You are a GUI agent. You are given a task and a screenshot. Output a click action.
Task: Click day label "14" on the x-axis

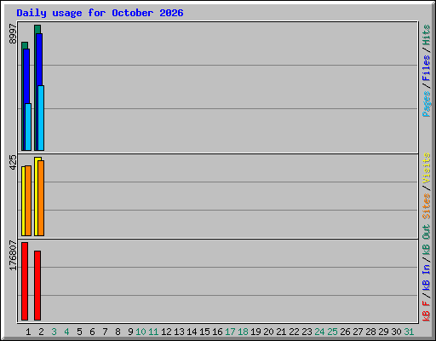pyautogui.click(x=192, y=332)
